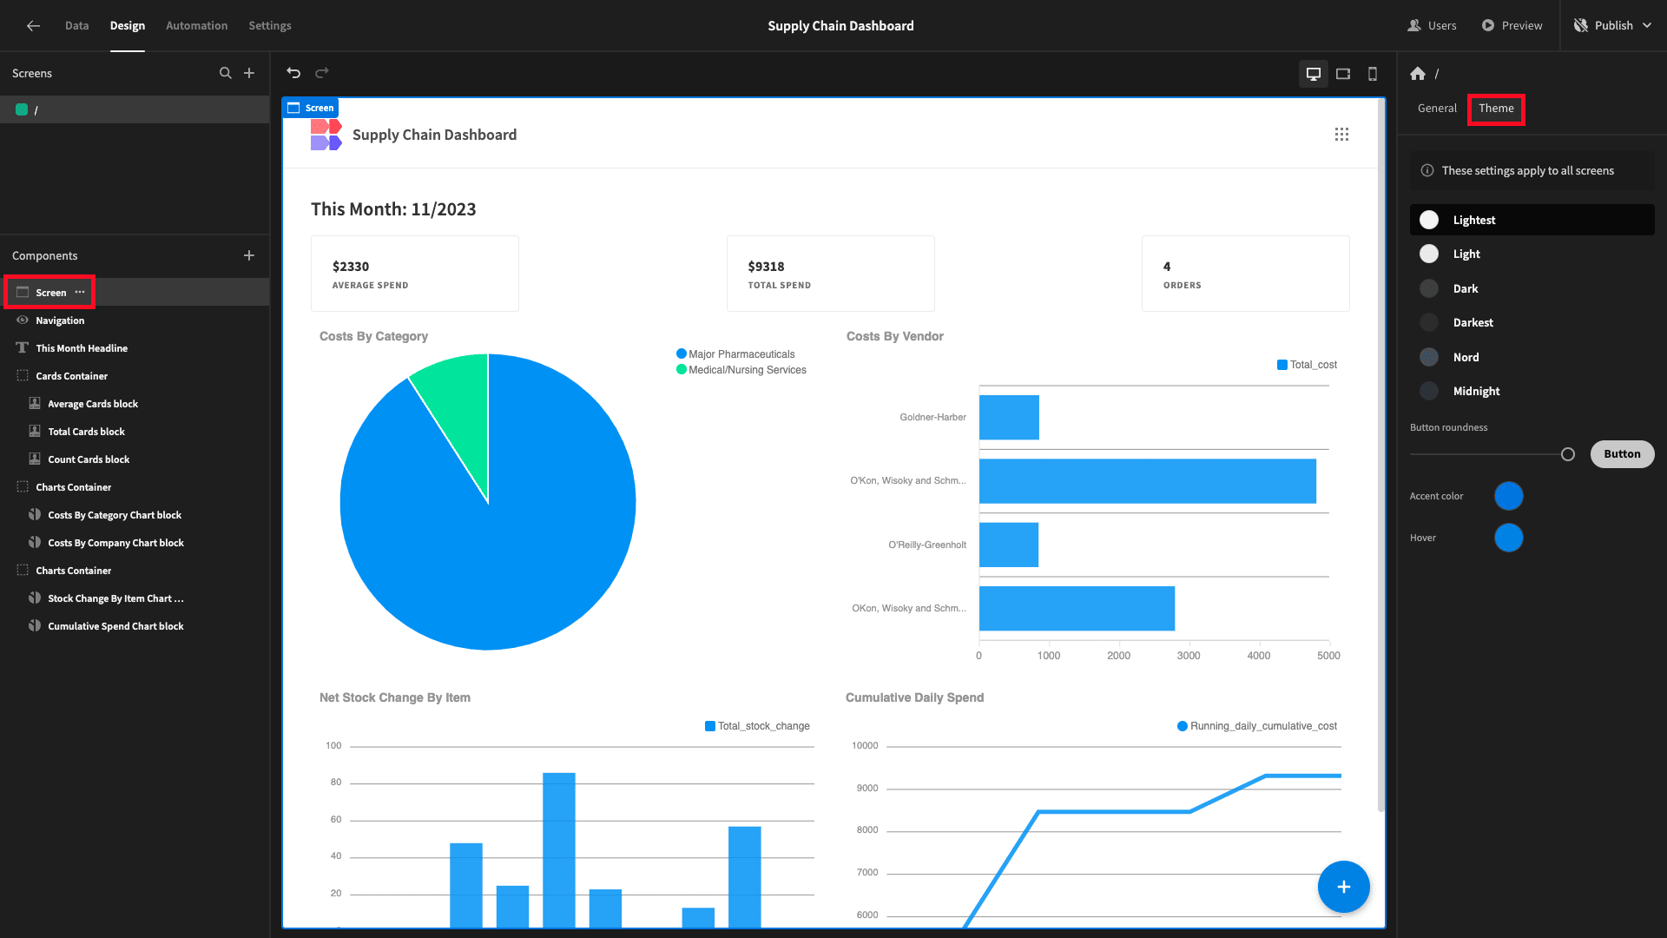
Task: Click the Preview button
Action: 1512,26
